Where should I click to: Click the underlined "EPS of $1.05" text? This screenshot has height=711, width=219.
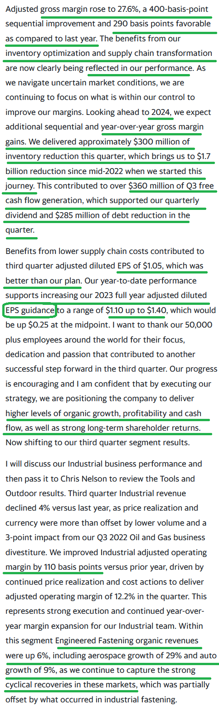[139, 266]
